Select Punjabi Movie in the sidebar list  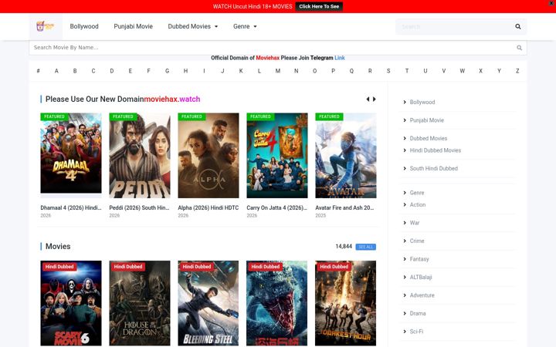pos(426,120)
